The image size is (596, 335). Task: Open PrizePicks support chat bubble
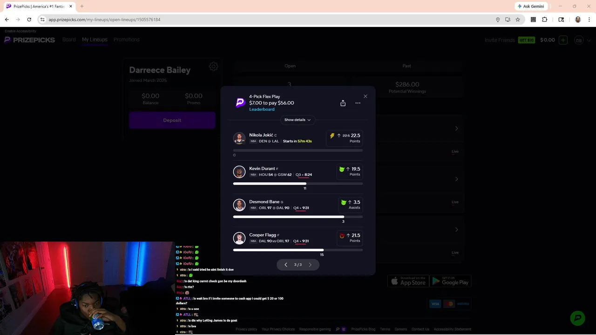[x=577, y=318]
